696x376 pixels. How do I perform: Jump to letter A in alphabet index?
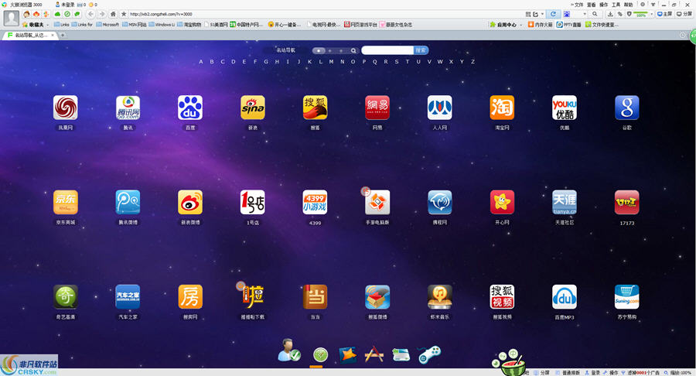click(201, 62)
